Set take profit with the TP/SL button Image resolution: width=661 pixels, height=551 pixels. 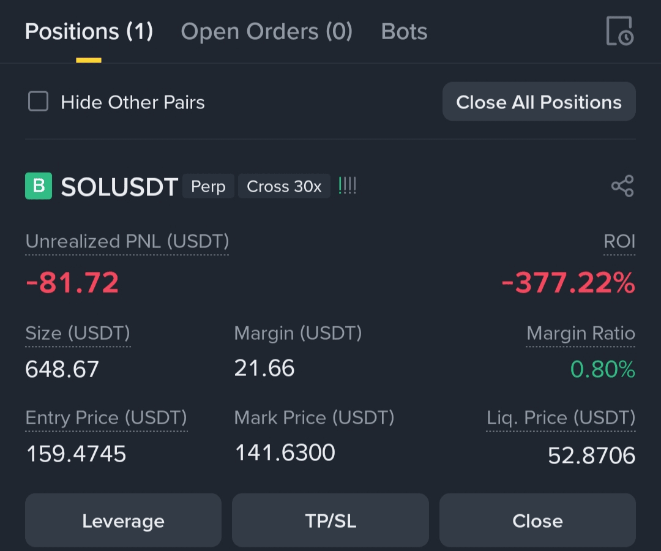click(330, 520)
